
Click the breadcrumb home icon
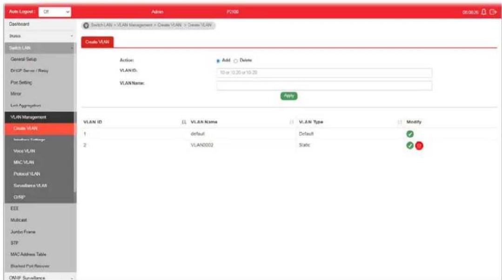[86, 25]
